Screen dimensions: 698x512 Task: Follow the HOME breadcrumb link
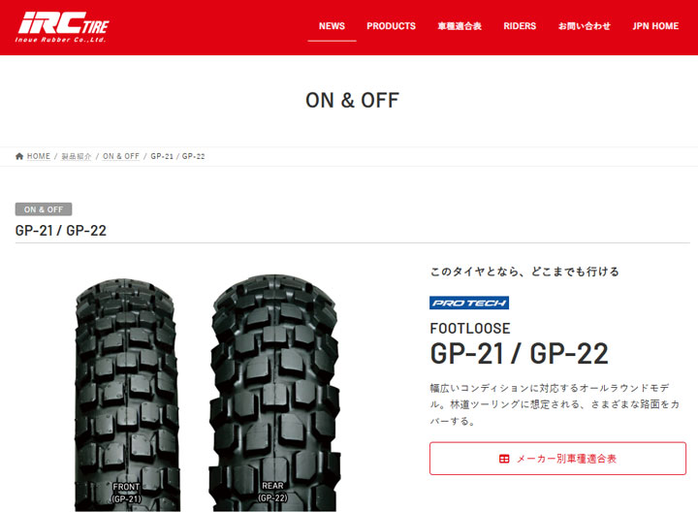click(x=38, y=156)
